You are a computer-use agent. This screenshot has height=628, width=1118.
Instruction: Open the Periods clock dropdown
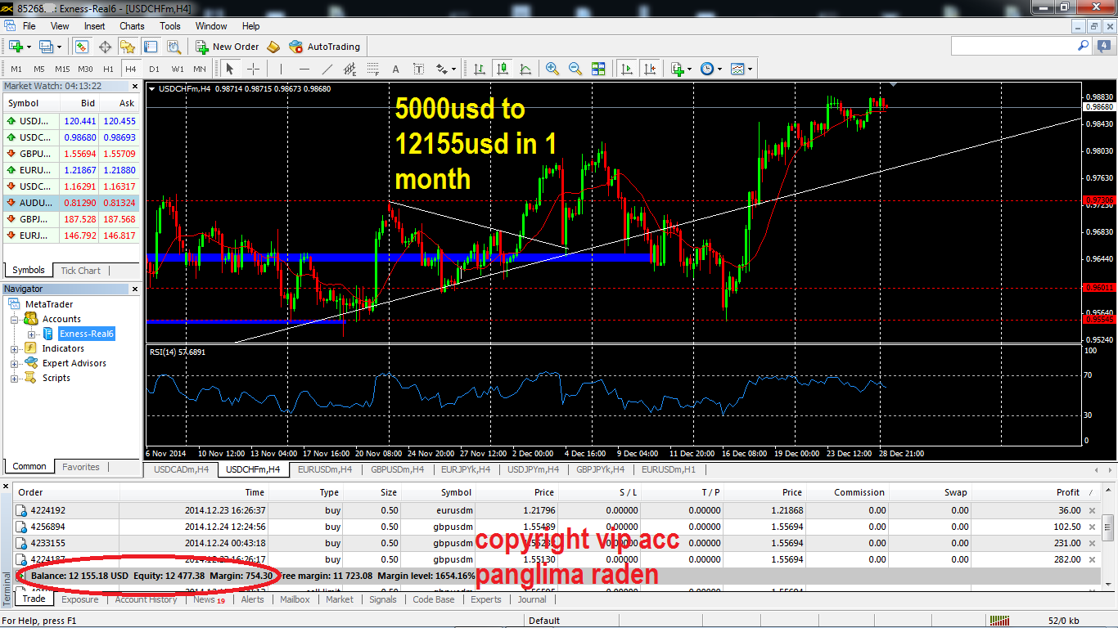click(x=719, y=69)
